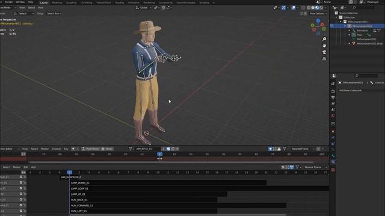Duplicate the action with the copy icon

[173, 149]
